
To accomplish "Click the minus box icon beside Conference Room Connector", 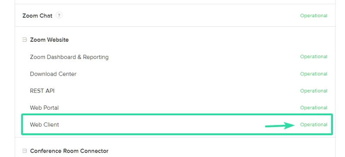I will pyautogui.click(x=25, y=151).
